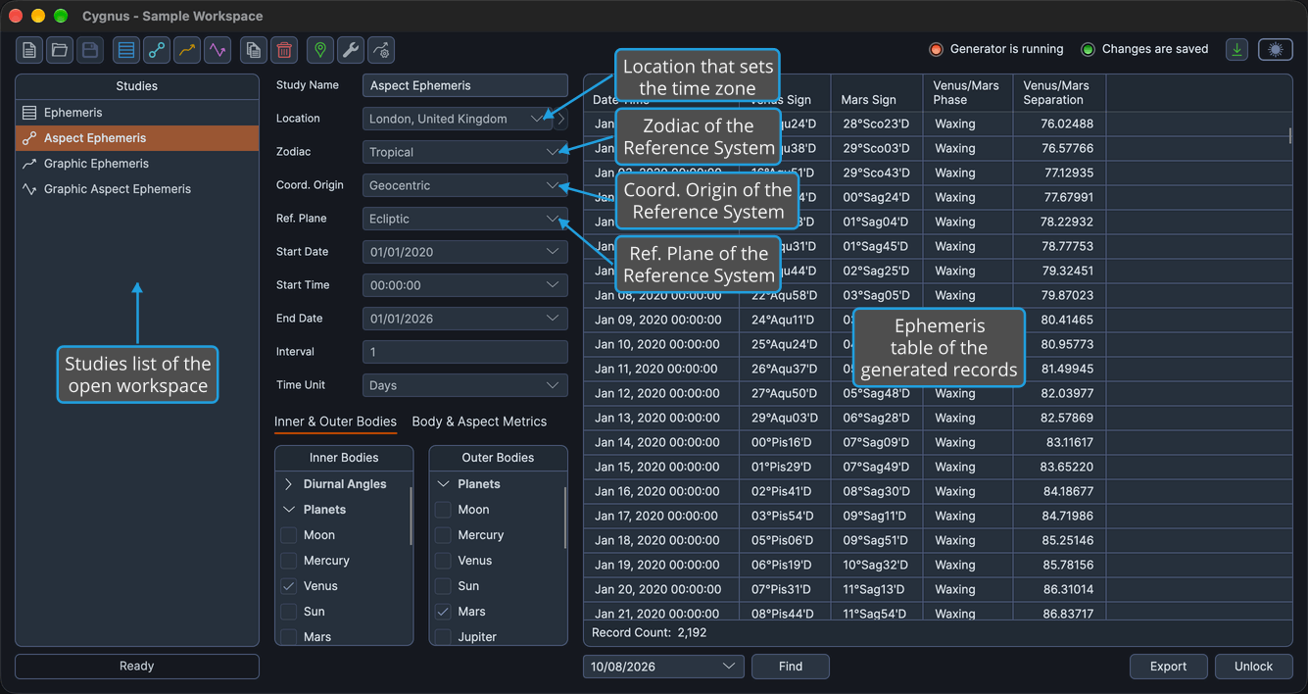Viewport: 1308px width, 694px height.
Task: Select Aspect Ephemeris in Studies list
Action: [x=137, y=138]
